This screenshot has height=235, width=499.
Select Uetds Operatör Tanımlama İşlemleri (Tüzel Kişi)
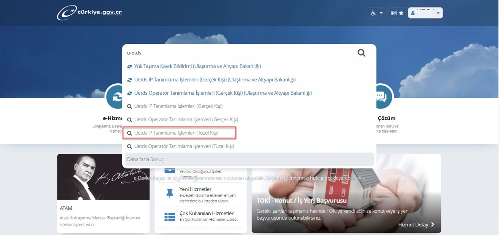(184, 146)
